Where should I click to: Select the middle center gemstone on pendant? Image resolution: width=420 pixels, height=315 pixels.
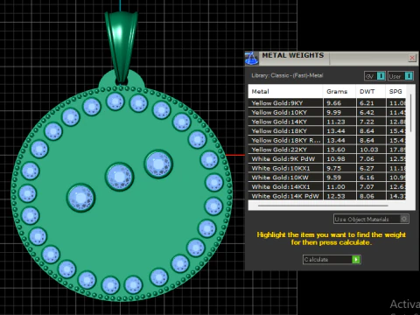(x=119, y=177)
